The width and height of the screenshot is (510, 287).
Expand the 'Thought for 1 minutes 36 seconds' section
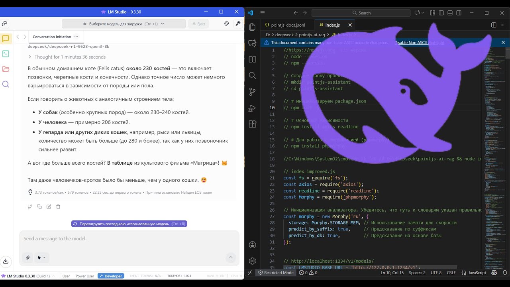[x=67, y=57]
